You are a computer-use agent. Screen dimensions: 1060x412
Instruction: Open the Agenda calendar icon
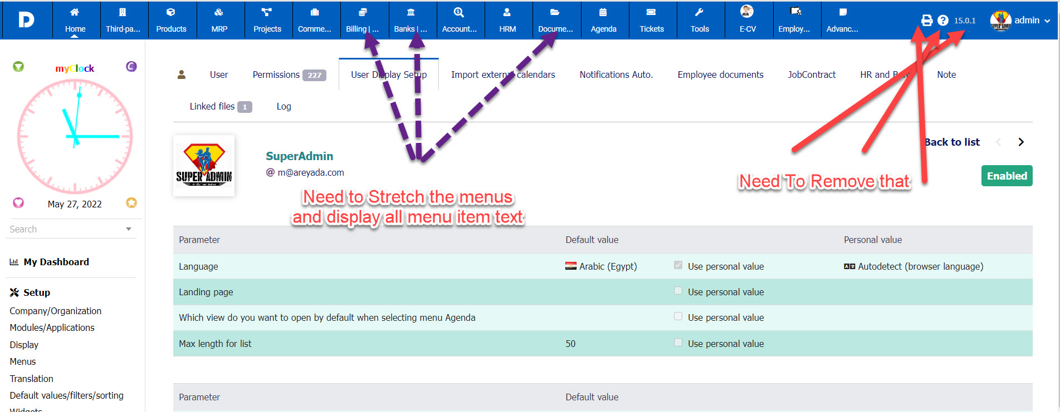coord(603,13)
